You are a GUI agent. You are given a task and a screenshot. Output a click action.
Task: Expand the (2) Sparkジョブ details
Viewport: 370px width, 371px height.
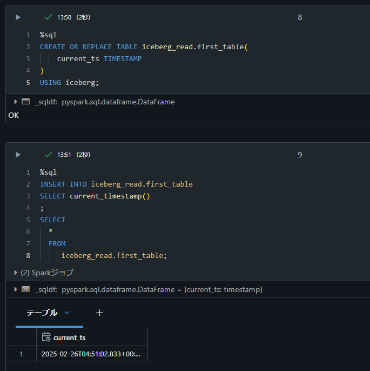[x=16, y=273]
